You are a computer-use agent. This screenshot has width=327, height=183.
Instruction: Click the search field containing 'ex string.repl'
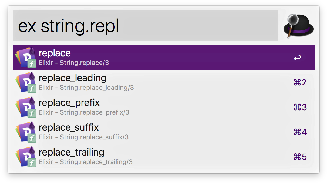145,26
